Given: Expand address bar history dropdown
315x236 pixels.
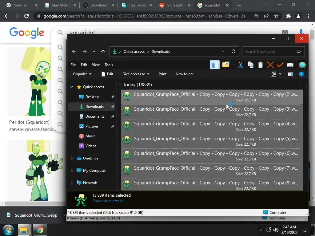Looking at the screenshot, I should (x=223, y=51).
